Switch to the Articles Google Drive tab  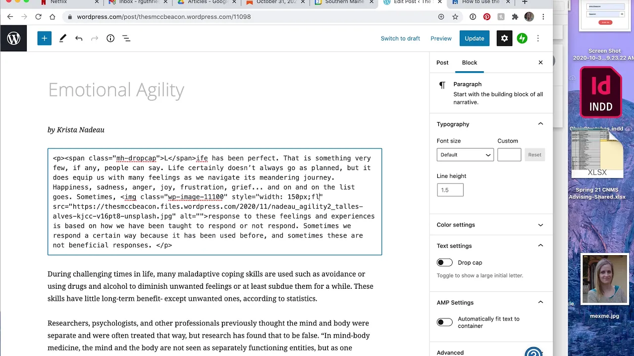pyautogui.click(x=207, y=2)
